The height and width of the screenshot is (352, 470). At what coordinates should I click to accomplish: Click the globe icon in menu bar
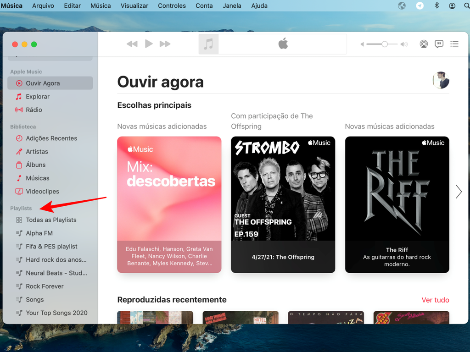[402, 5]
